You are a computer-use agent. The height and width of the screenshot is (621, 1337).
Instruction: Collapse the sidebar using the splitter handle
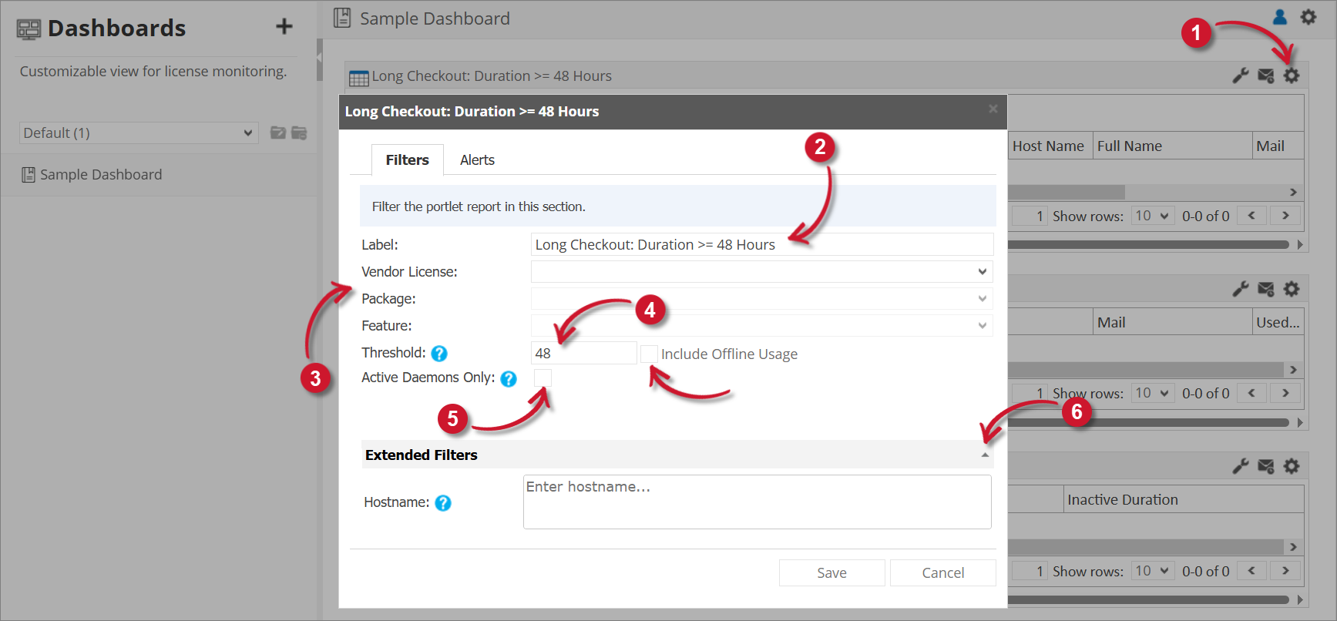319,60
